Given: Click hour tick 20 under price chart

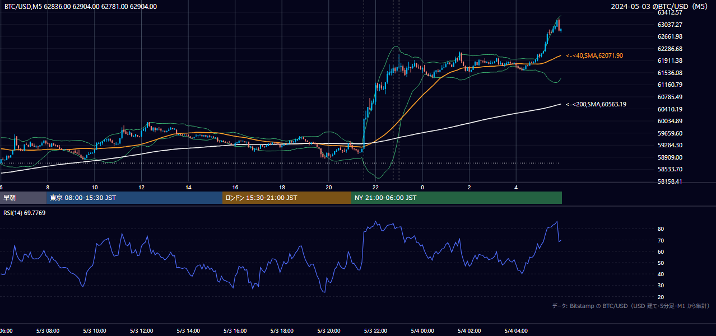Looking at the screenshot, I should pos(329,187).
